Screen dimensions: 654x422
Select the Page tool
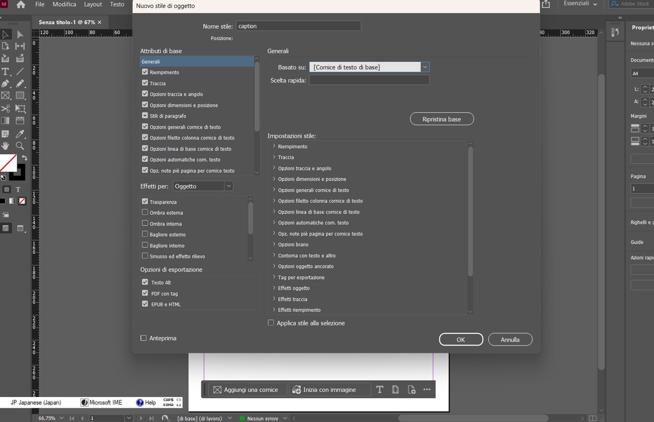(x=6, y=46)
